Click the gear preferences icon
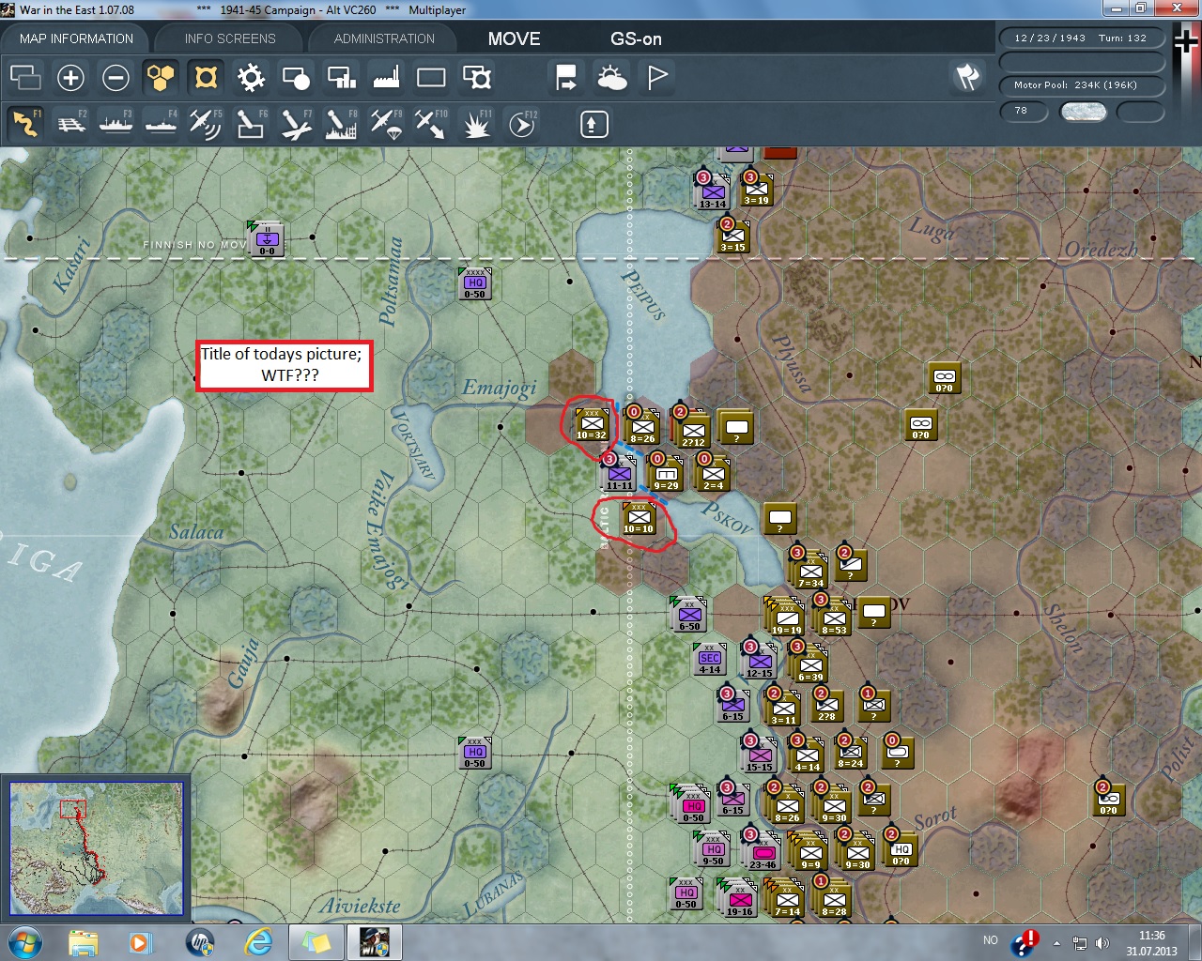This screenshot has width=1202, height=961. click(x=251, y=77)
